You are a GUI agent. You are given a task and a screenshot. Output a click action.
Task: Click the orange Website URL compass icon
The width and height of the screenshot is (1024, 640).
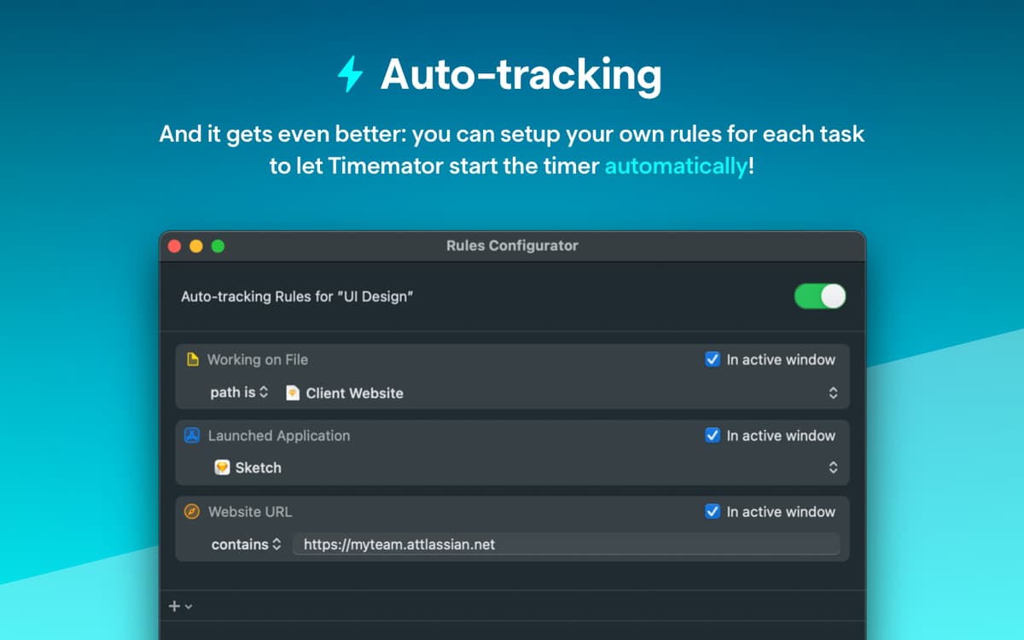(192, 512)
